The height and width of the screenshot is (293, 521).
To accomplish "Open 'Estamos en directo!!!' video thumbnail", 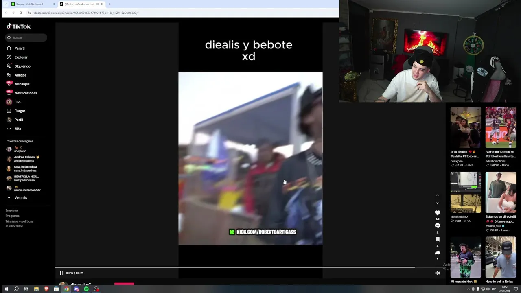I will [x=501, y=192].
